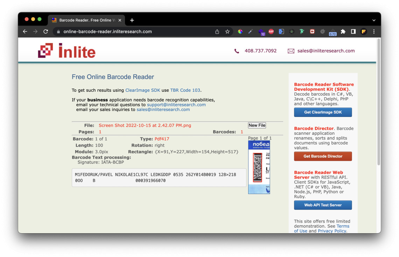Screen dimensions: 399x257
Task: Click the Get ClearImage SDK button
Action: click(x=323, y=112)
